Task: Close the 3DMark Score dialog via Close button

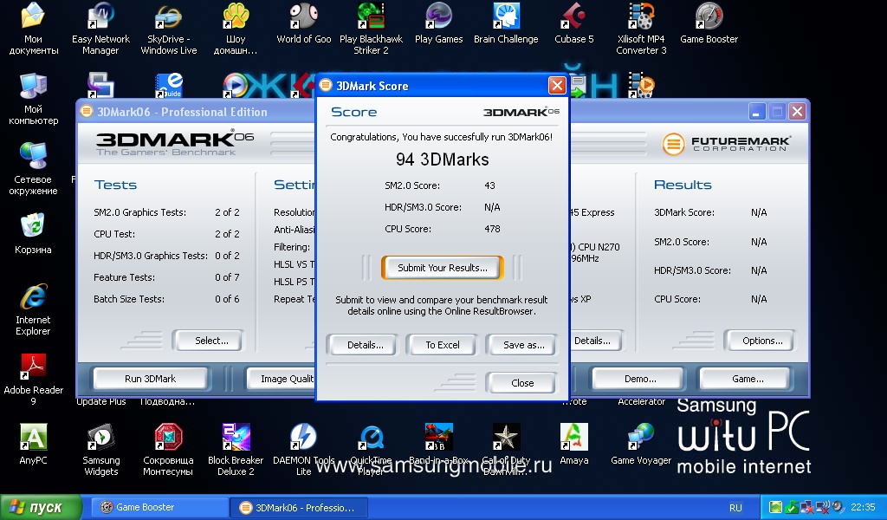Action: (x=522, y=383)
